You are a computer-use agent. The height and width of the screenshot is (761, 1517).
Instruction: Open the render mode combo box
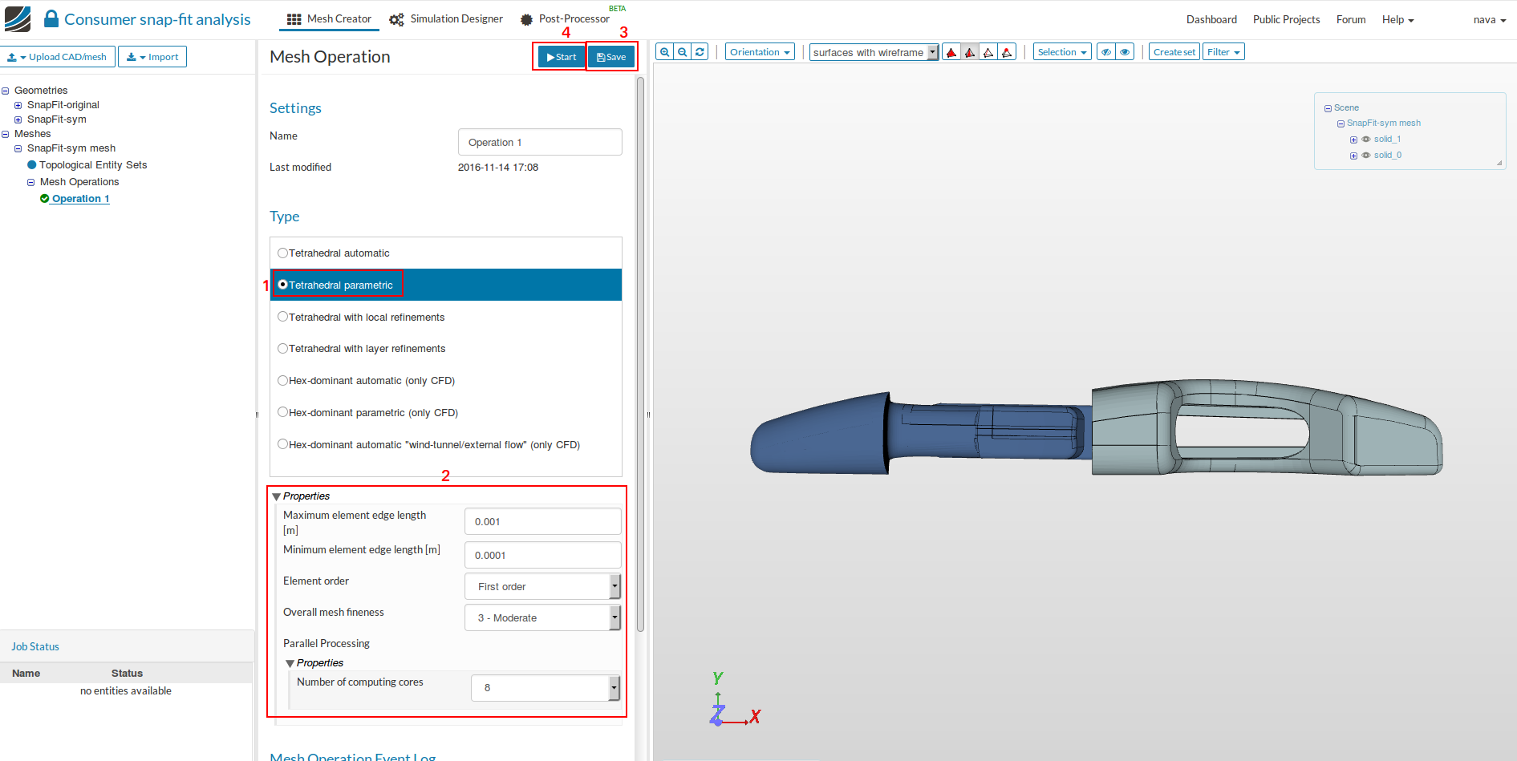pos(874,52)
